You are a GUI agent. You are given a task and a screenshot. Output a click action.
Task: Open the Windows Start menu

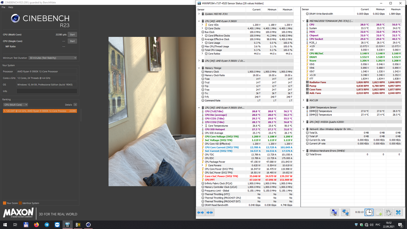click(x=5, y=225)
